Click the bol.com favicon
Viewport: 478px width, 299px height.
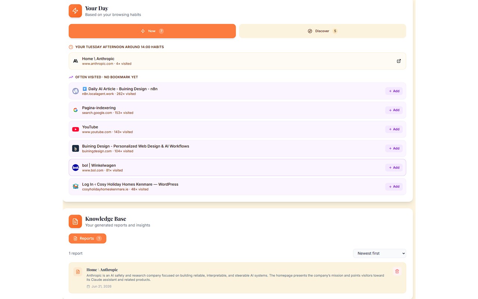pos(75,167)
